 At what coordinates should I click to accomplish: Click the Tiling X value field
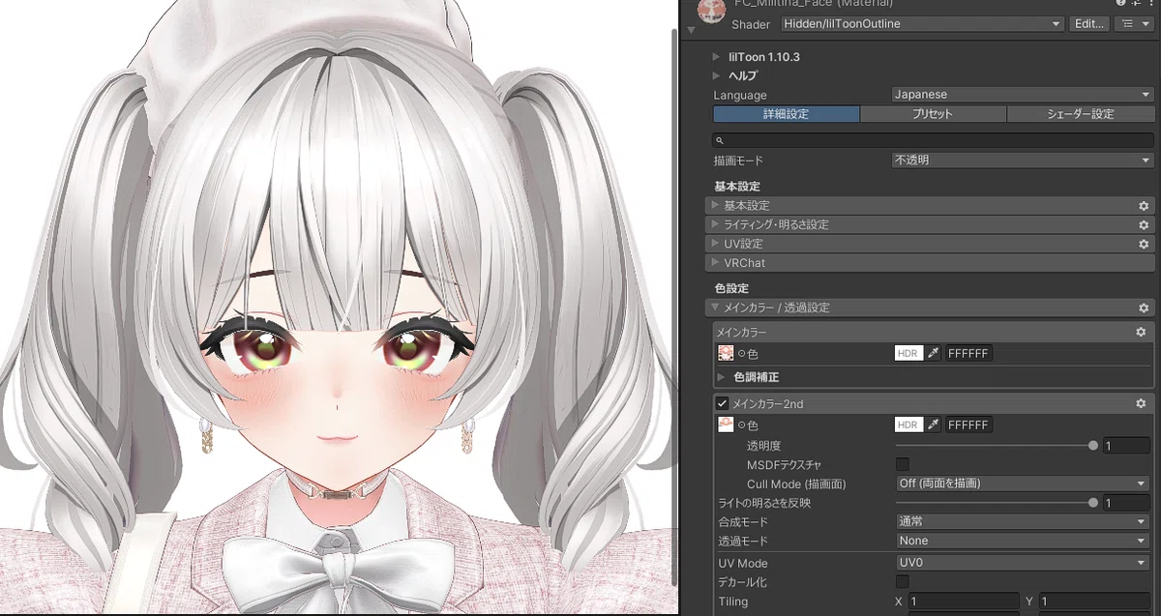coord(964,601)
